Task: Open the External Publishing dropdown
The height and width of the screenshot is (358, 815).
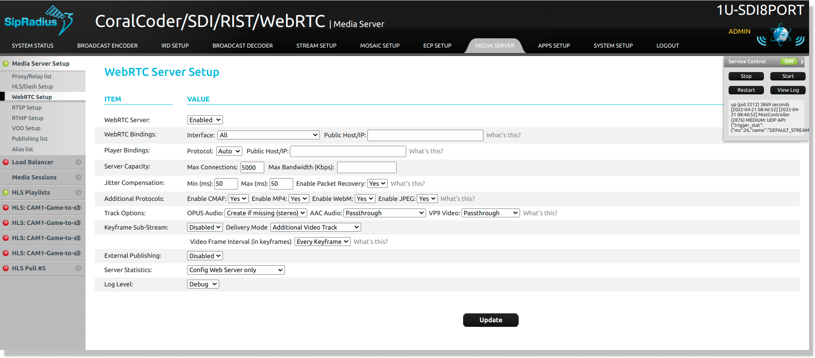Action: (205, 256)
